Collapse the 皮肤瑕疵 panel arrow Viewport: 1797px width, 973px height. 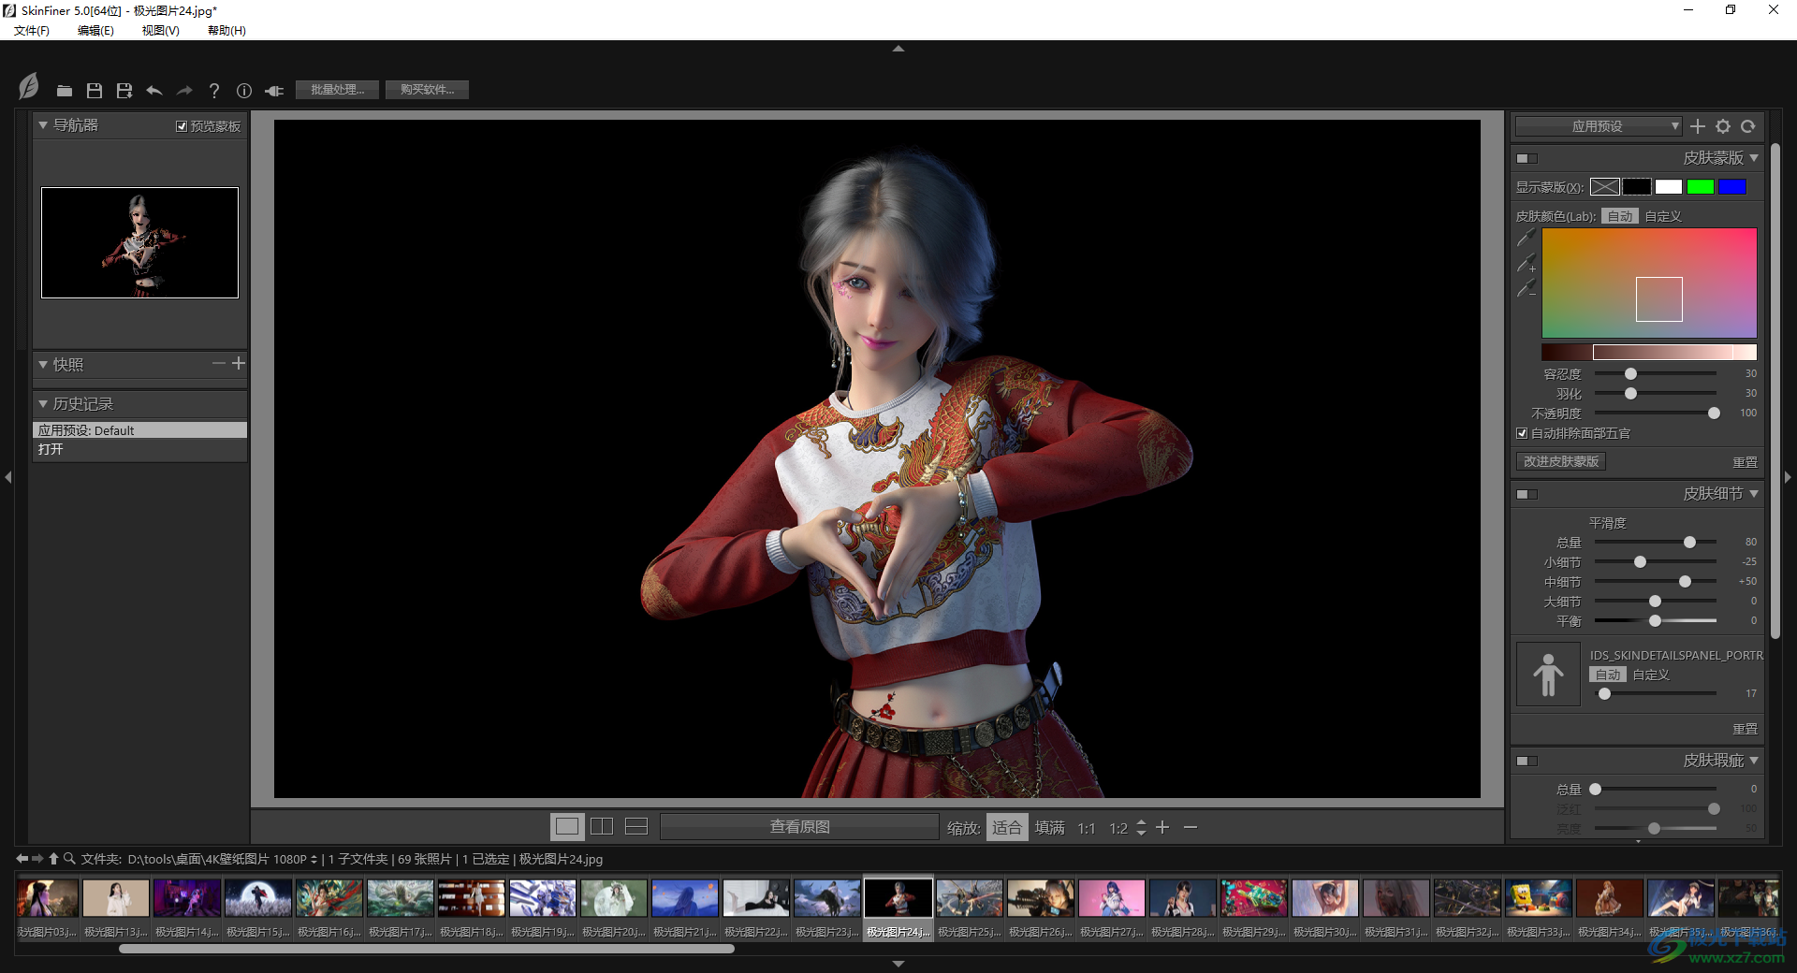(1754, 761)
